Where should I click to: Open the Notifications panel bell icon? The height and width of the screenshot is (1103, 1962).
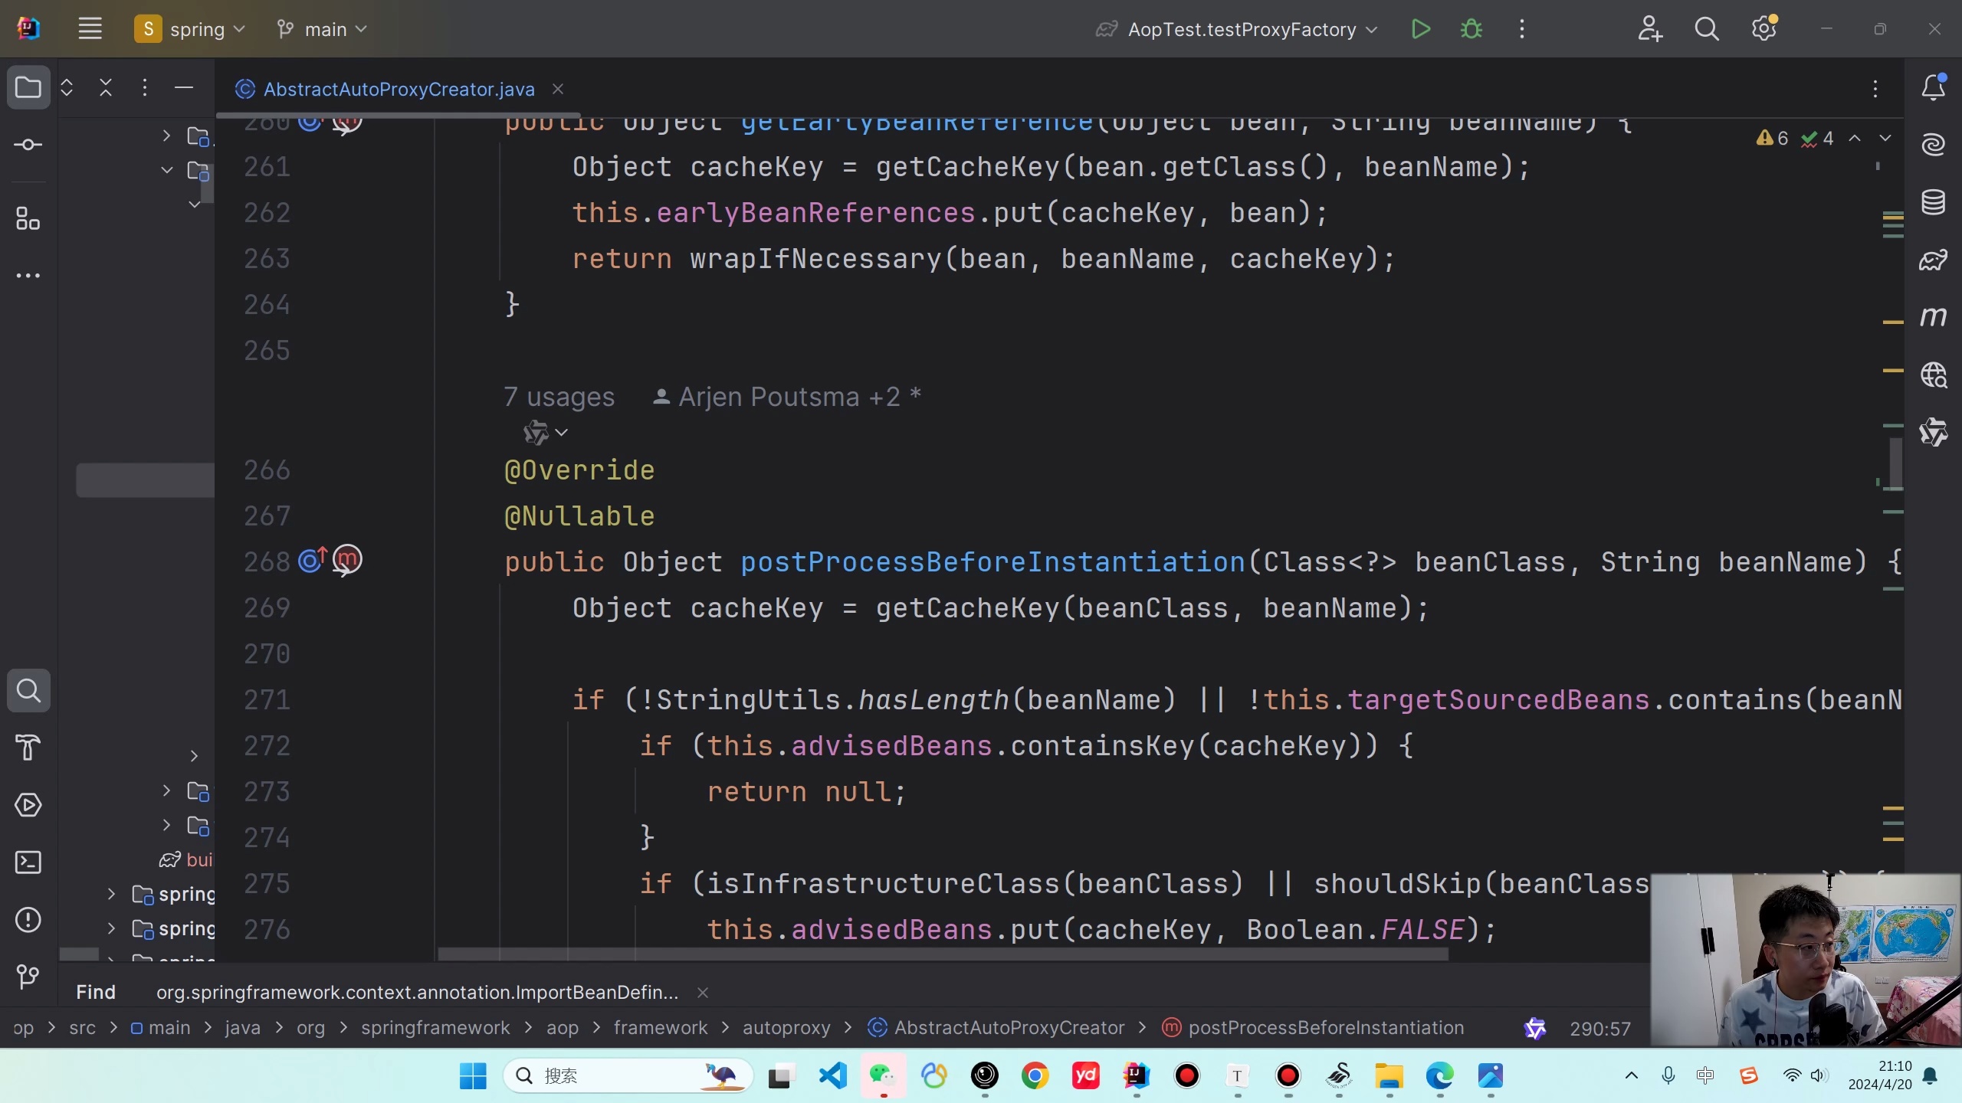tap(1932, 87)
